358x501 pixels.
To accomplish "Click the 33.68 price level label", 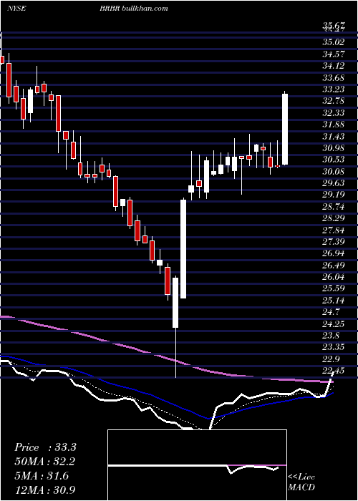I will coord(333,77).
